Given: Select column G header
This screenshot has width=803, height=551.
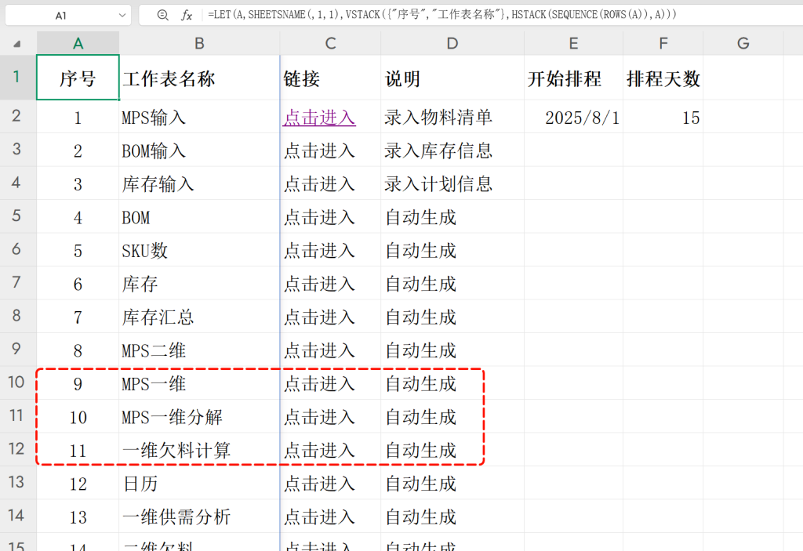Looking at the screenshot, I should pos(743,44).
